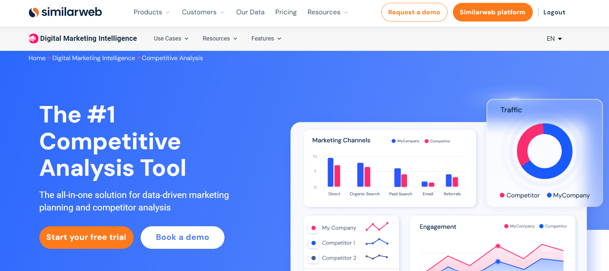Click the Similarweb logo
The height and width of the screenshot is (271, 609).
pos(65,12)
